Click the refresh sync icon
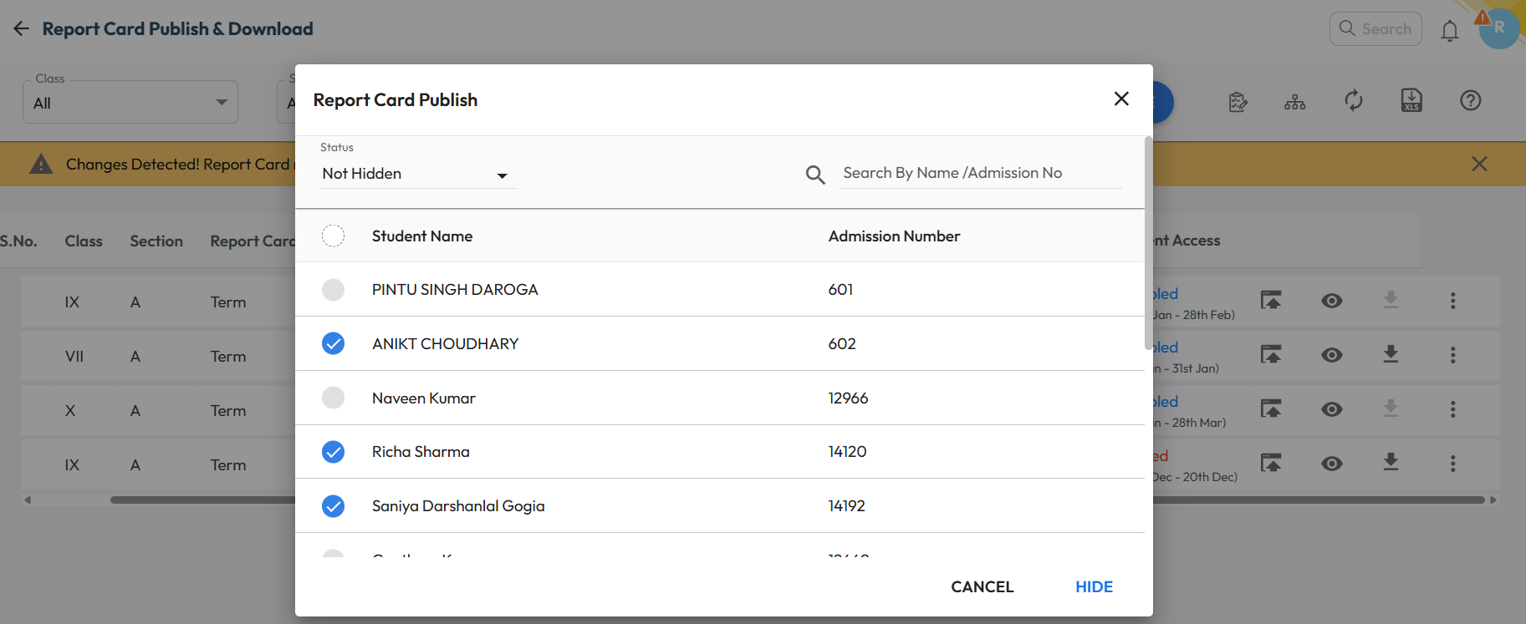Screen dimensions: 1526x624 coord(1354,101)
